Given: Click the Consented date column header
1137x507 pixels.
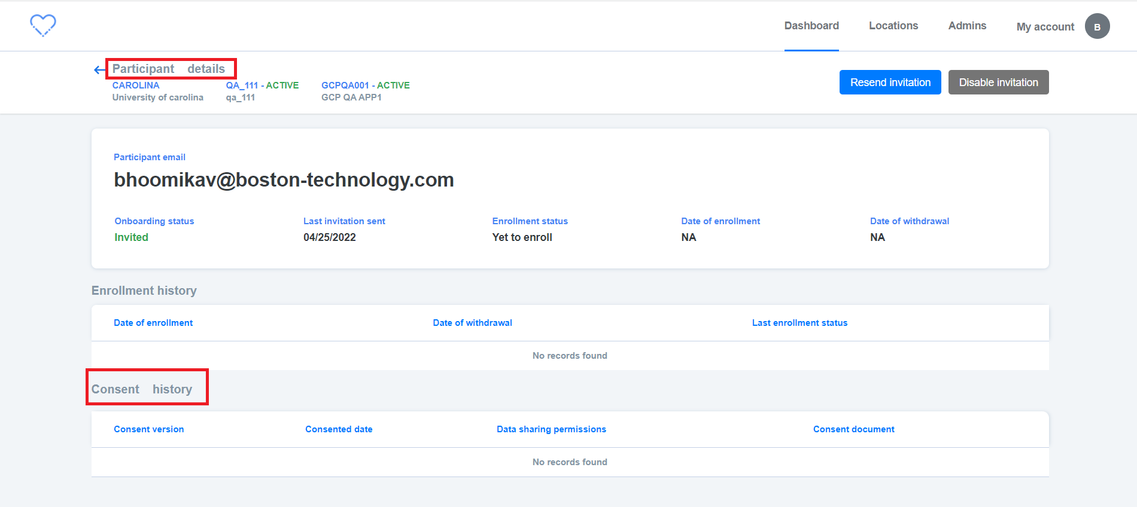Looking at the screenshot, I should point(339,429).
